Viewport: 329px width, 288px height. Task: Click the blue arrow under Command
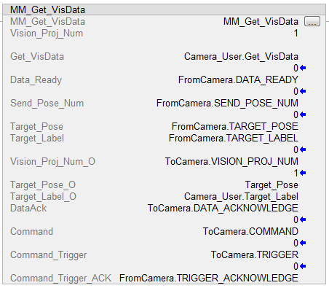click(303, 243)
